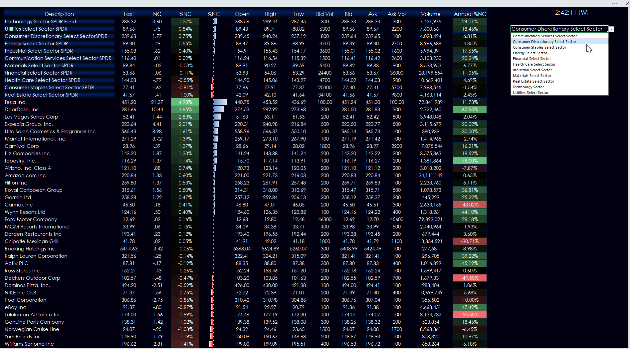Select Utilities Select Sector list option
This screenshot has height=349, width=630.
530,93
